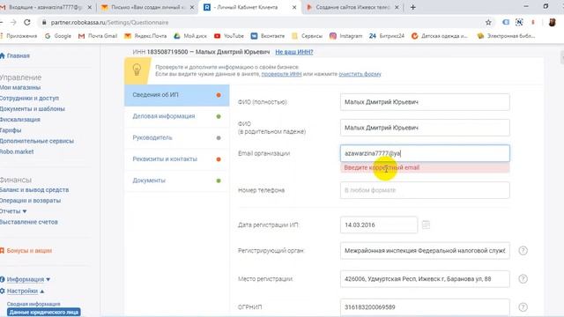Open Сводная информация settings link
564x317 pixels.
(33, 304)
